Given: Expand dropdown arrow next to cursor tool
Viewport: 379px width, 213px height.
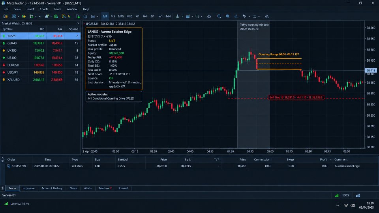Looking at the screenshot, I should point(249,17).
